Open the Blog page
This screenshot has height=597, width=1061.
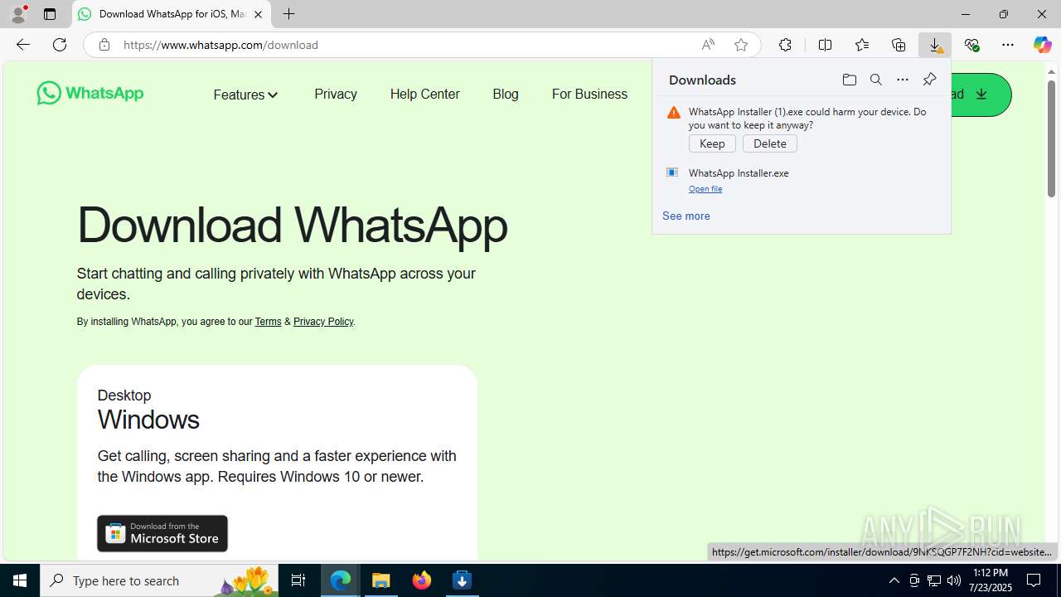click(506, 94)
